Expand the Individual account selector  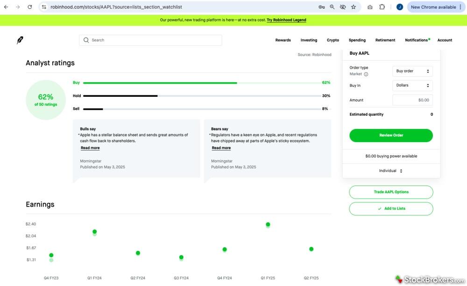(x=391, y=171)
